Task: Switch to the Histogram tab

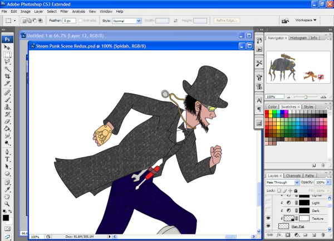Action: tap(298, 38)
